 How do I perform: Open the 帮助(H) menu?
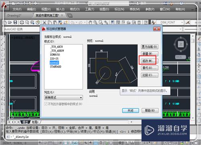180,9
